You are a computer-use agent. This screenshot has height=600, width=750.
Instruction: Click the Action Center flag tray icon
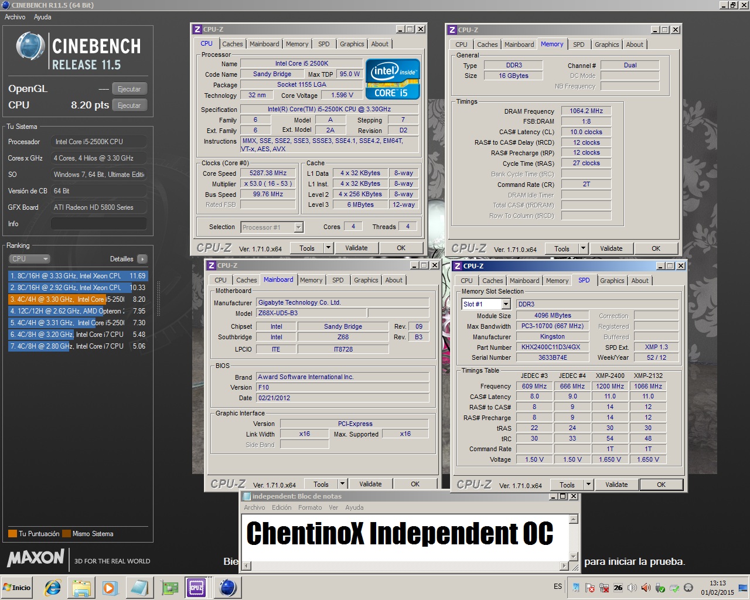(x=591, y=588)
